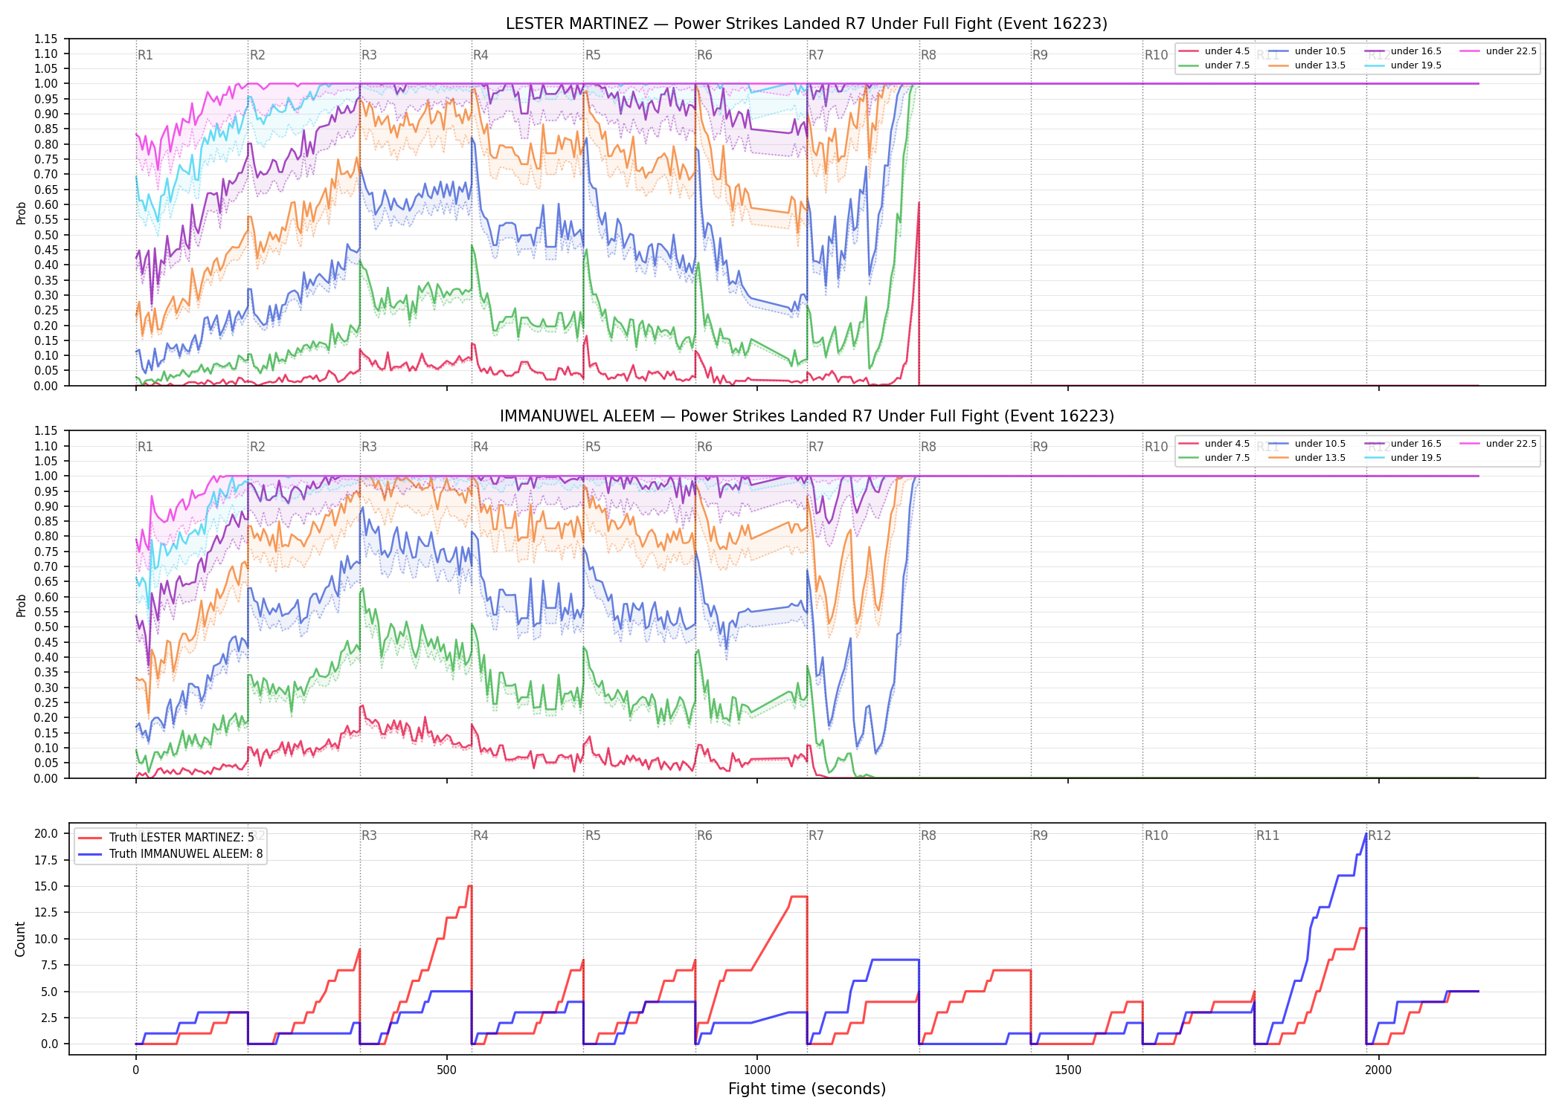Click the R8 round marker in the Count chart
Screen dimensions: 1562x1115
[x=928, y=836]
